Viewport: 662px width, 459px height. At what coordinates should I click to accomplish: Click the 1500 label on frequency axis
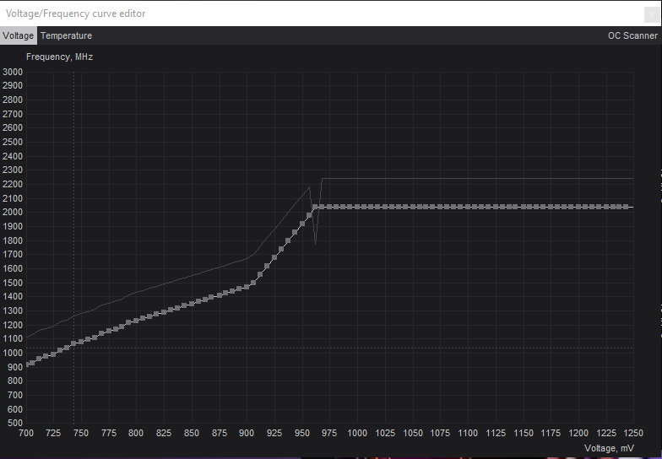point(13,283)
